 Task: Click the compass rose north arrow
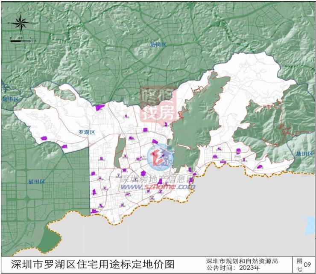21,23
